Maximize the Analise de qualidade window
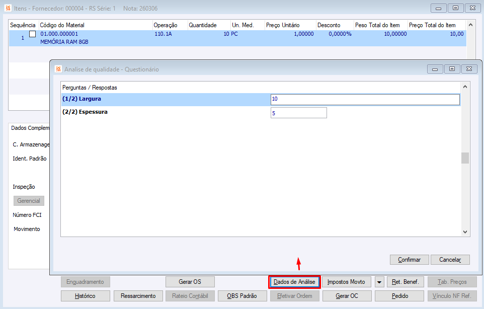484x309 pixels. pyautogui.click(x=452, y=69)
